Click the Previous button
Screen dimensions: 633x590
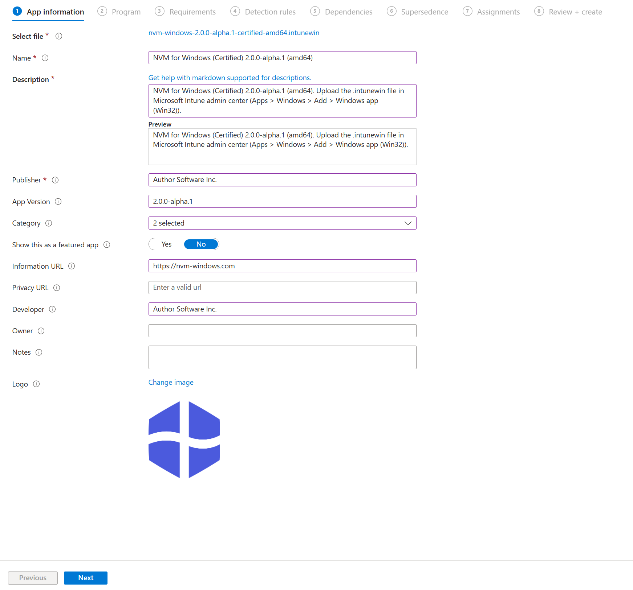tap(33, 578)
